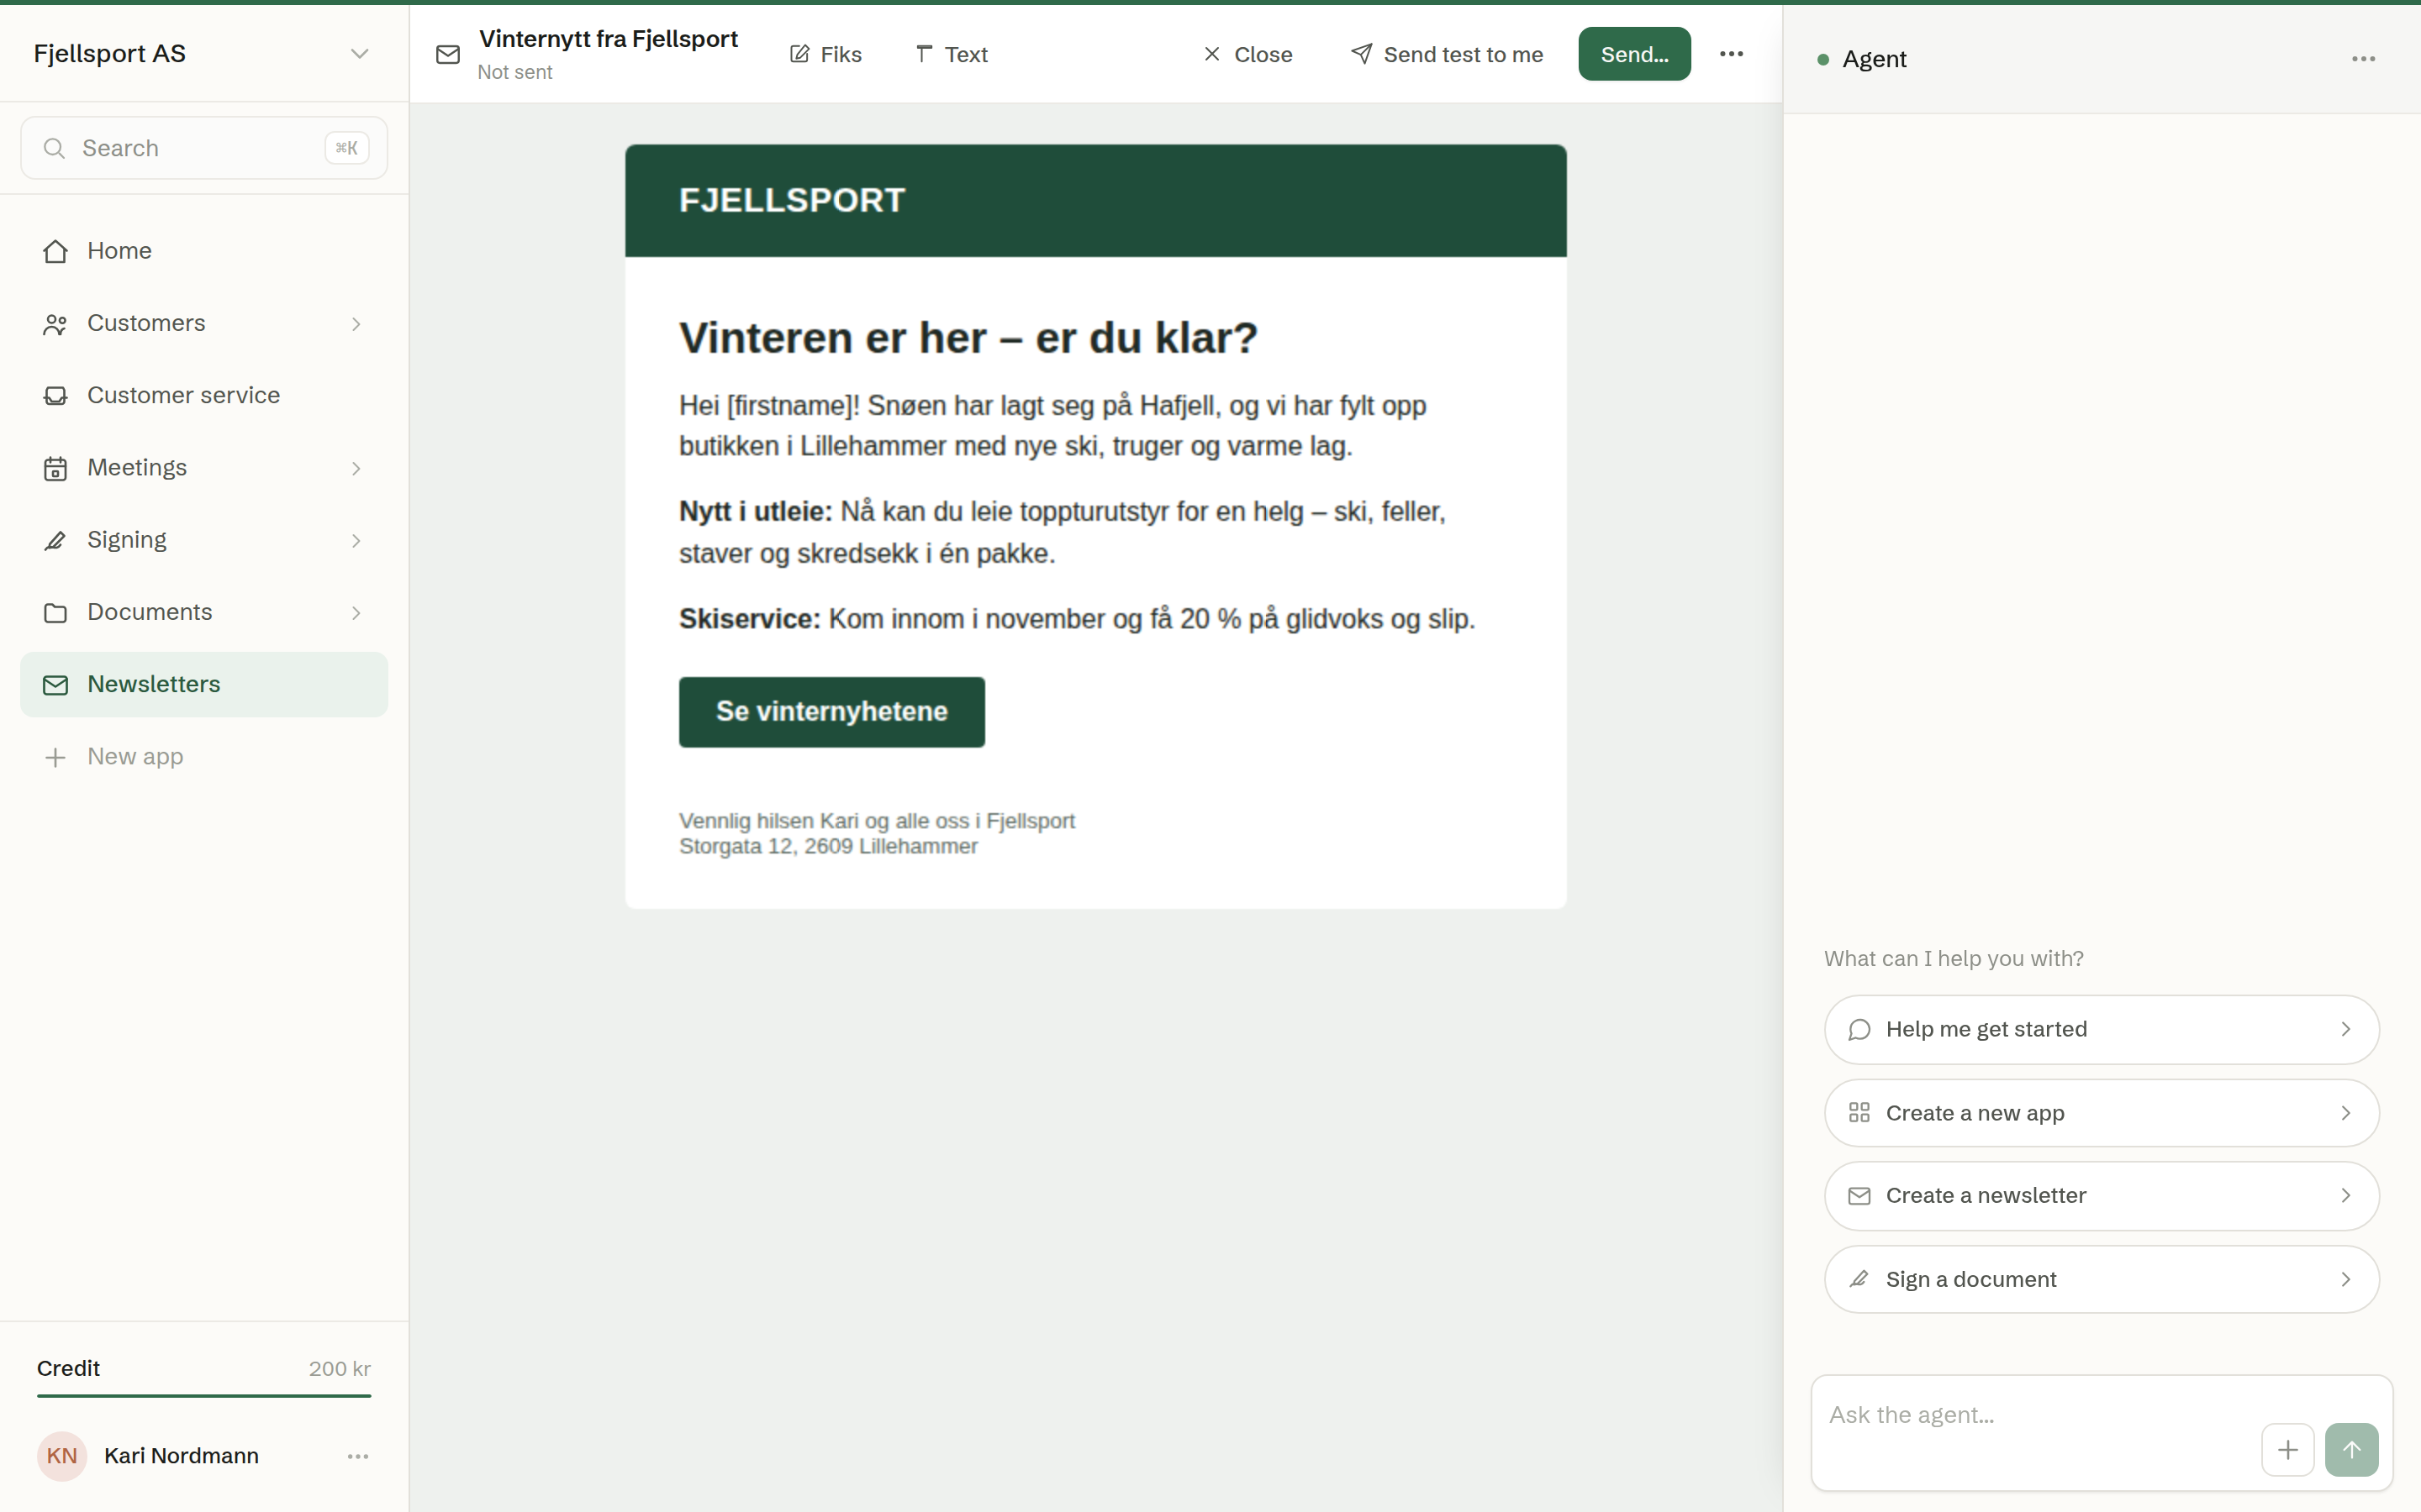
Task: Click the Home house icon
Action: tap(56, 251)
